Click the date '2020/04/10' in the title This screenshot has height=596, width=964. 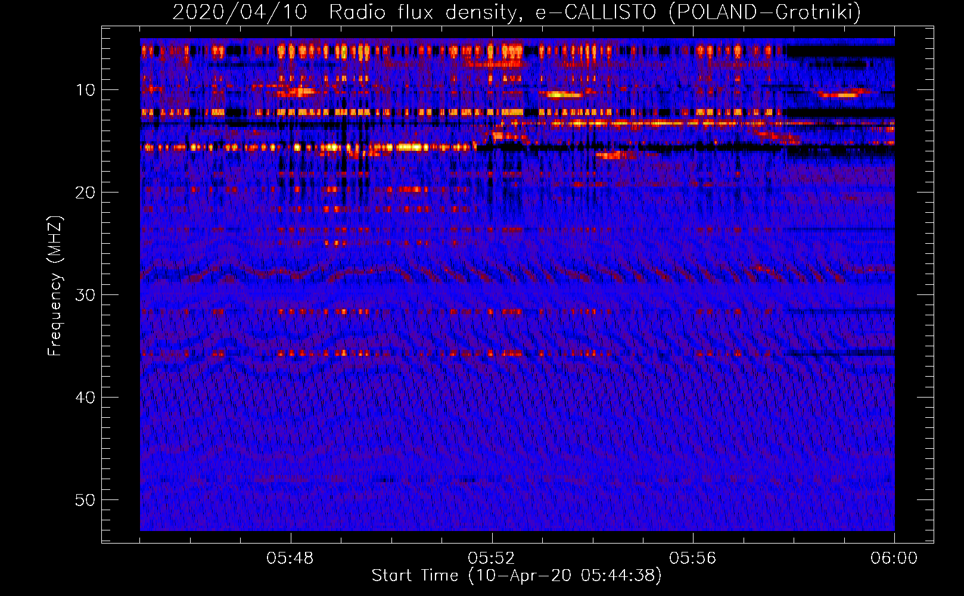pyautogui.click(x=240, y=12)
